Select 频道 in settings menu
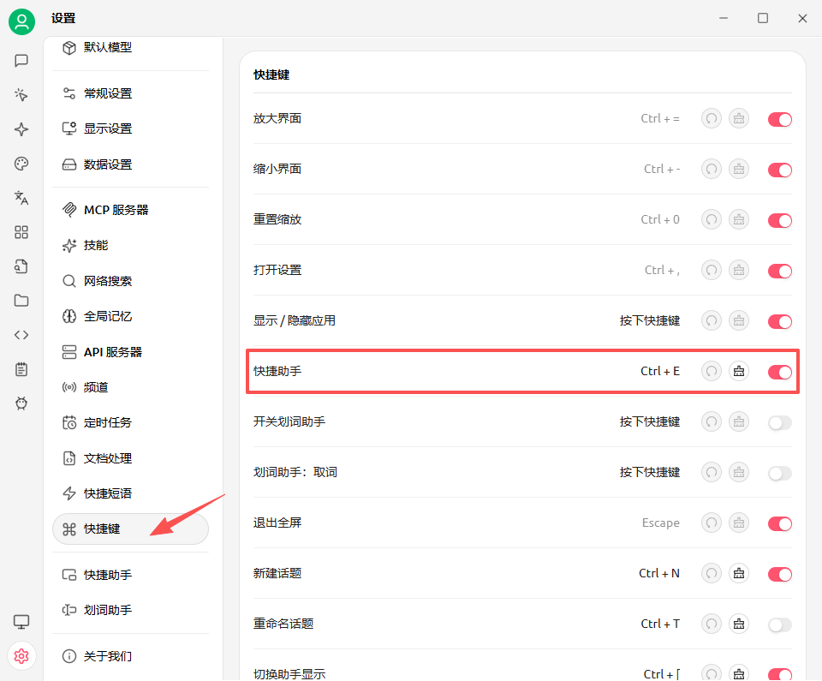The height and width of the screenshot is (681, 822). tap(130, 387)
